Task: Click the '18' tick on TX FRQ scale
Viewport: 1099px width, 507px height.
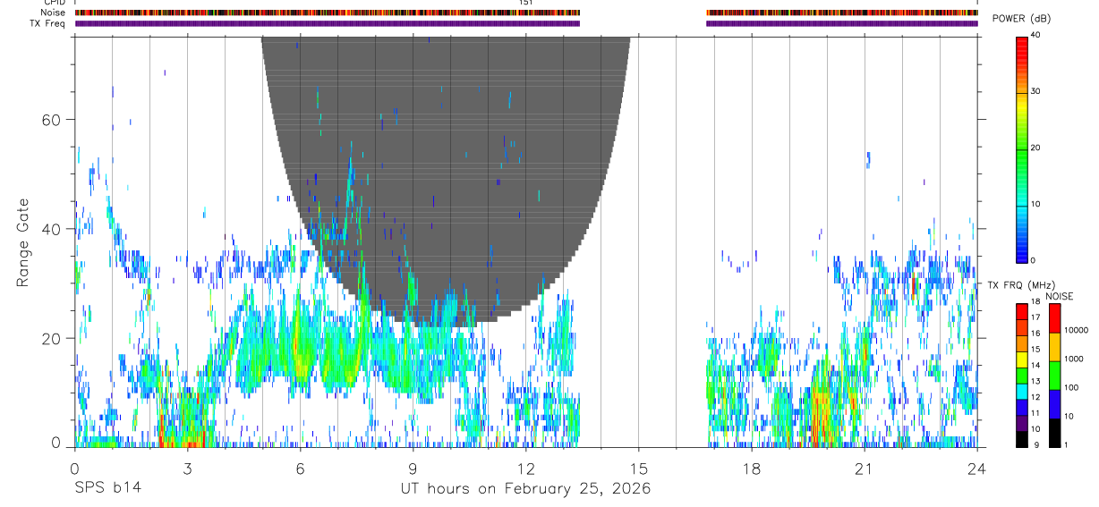Action: (1035, 301)
